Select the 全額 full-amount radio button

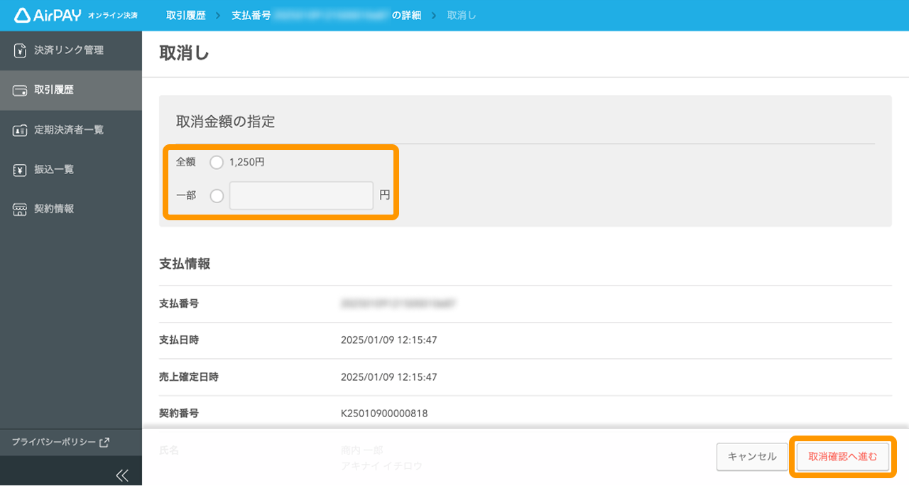point(216,162)
